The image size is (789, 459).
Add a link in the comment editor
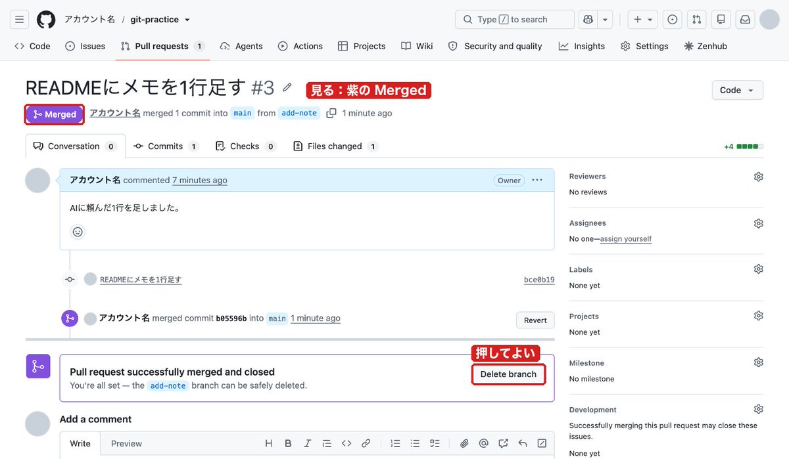point(366,443)
